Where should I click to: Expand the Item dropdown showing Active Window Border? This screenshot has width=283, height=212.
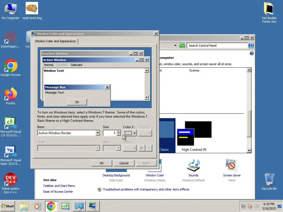pyautogui.click(x=98, y=133)
